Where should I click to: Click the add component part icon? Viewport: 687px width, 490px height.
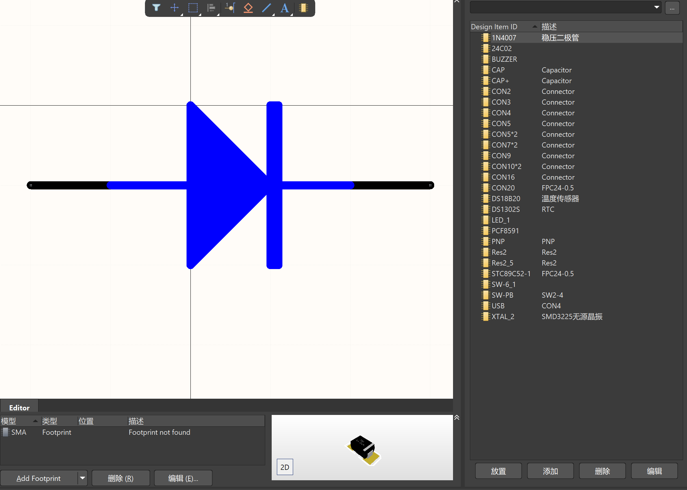(x=304, y=8)
